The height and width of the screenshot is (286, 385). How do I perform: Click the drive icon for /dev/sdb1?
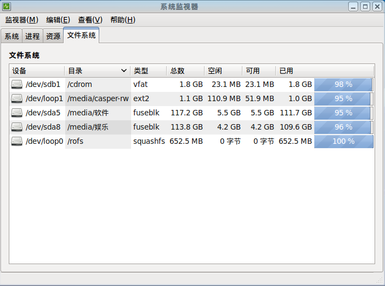16,84
